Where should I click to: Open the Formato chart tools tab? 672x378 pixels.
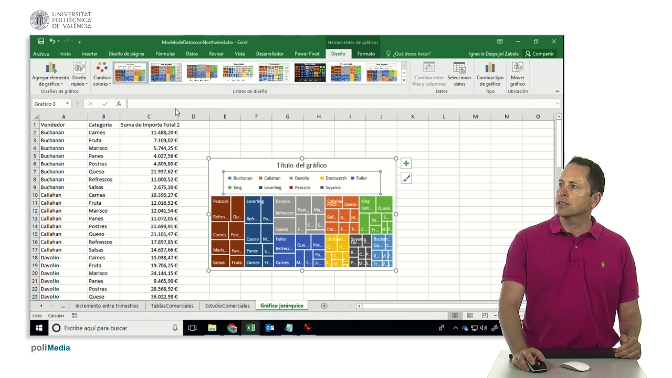click(x=366, y=54)
